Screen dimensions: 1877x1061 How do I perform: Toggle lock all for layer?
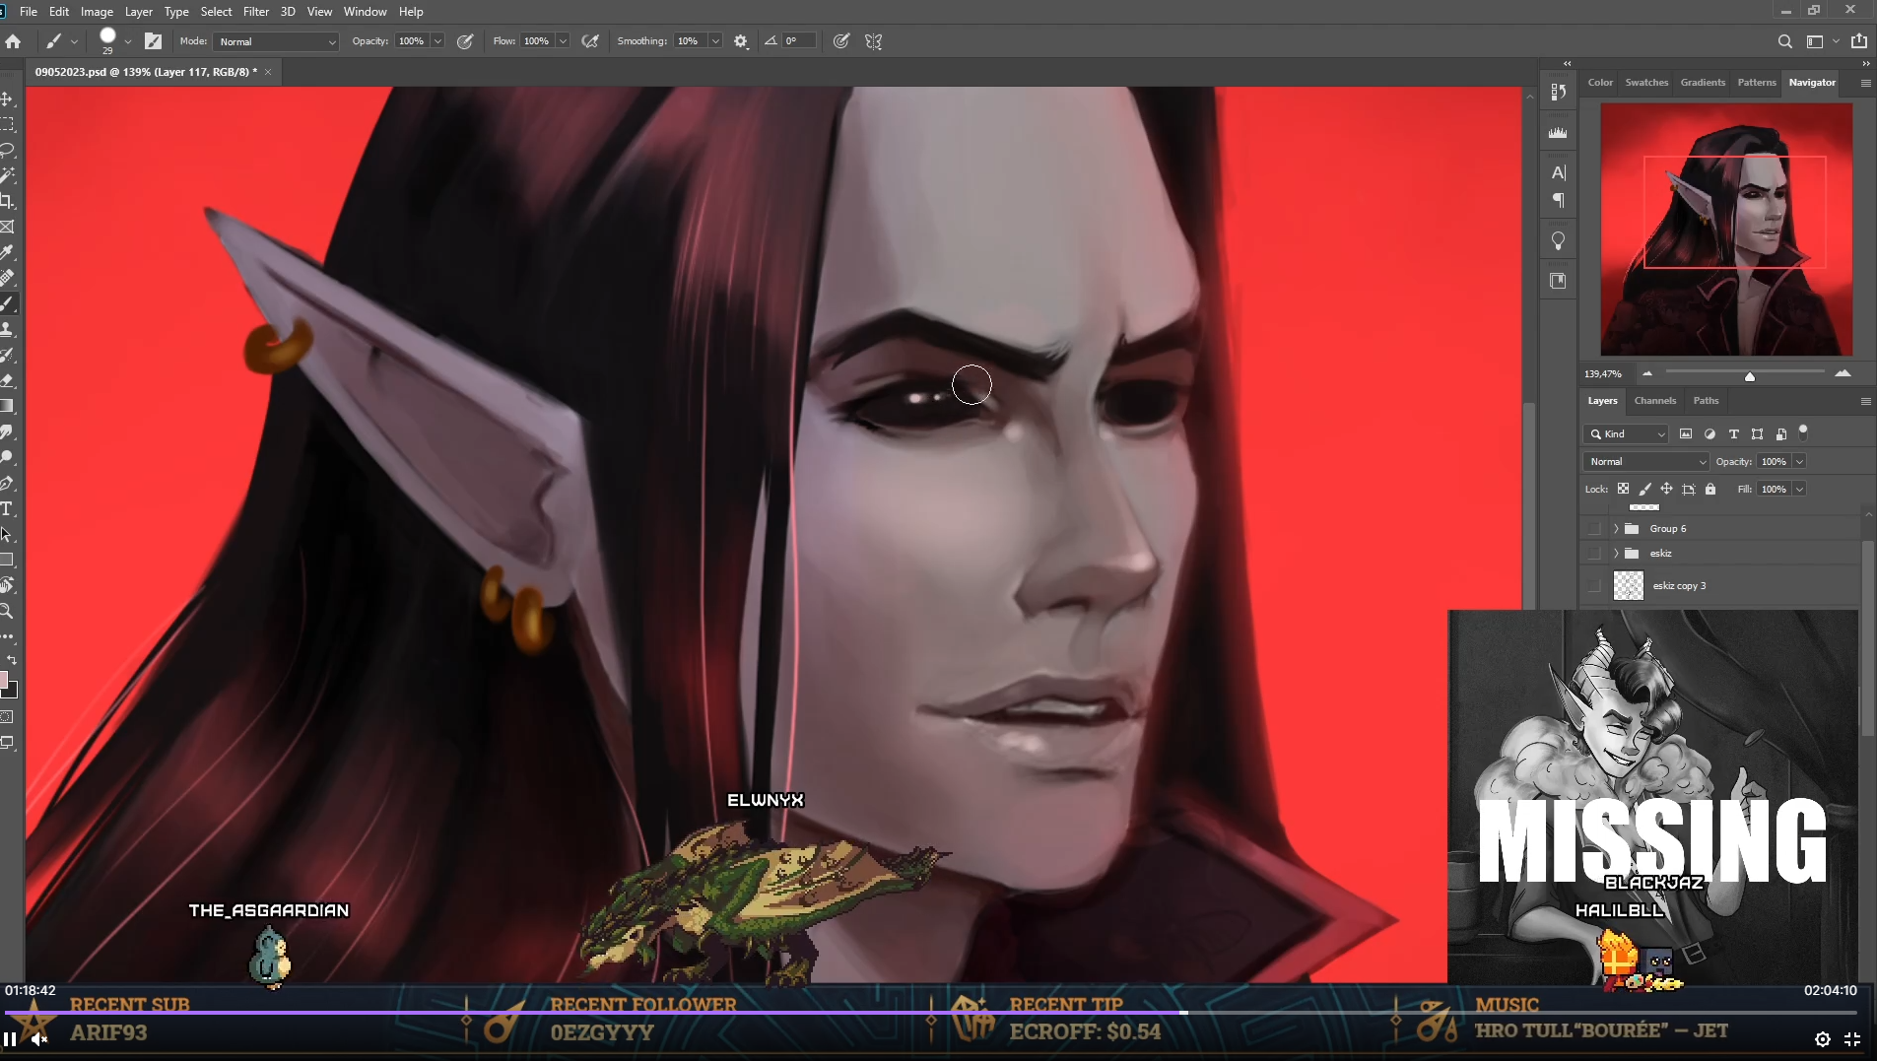[1710, 489]
